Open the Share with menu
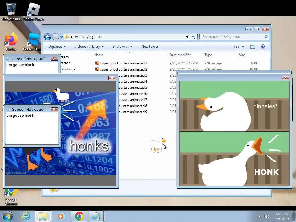The image size is (296, 222). click(123, 47)
